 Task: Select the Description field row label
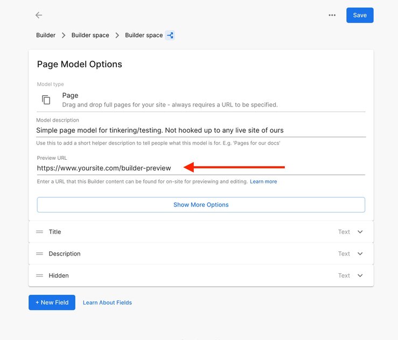click(x=65, y=253)
